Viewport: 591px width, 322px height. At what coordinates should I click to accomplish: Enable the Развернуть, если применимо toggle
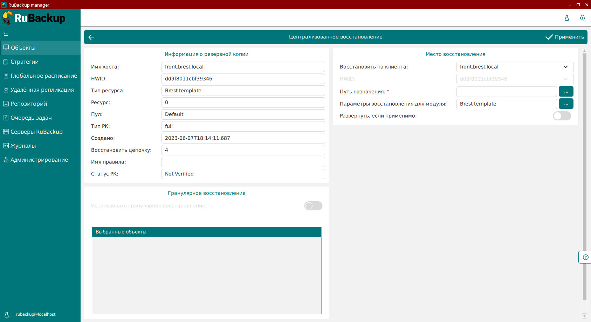point(562,116)
